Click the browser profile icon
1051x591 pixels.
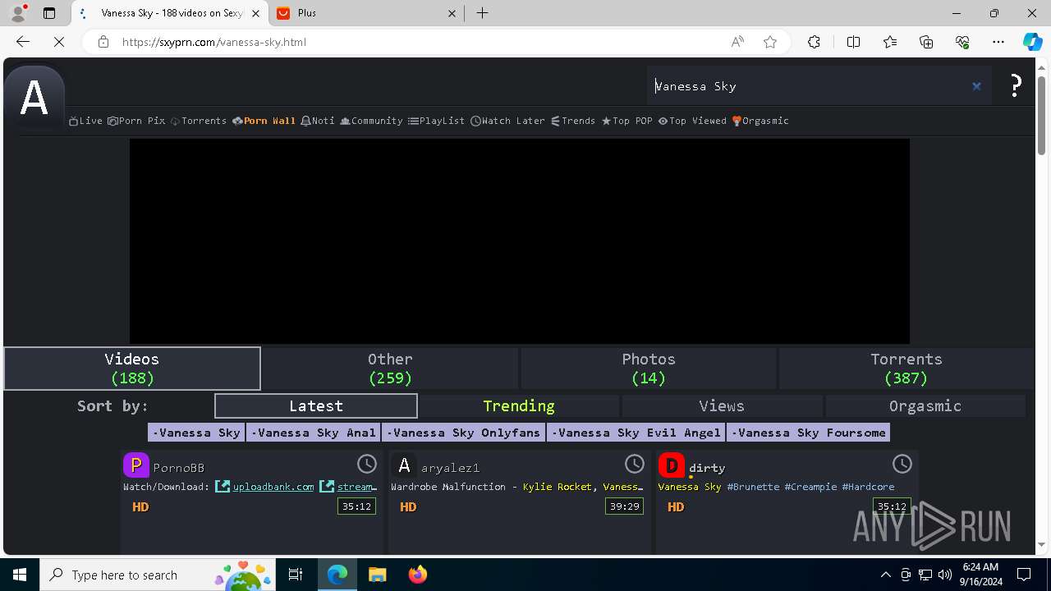tap(18, 13)
